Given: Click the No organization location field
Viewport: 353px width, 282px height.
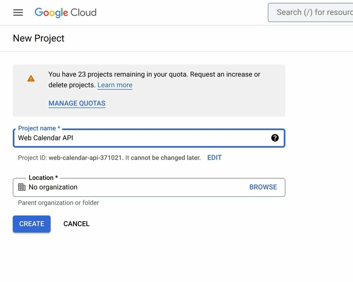Looking at the screenshot, I should click(132, 187).
